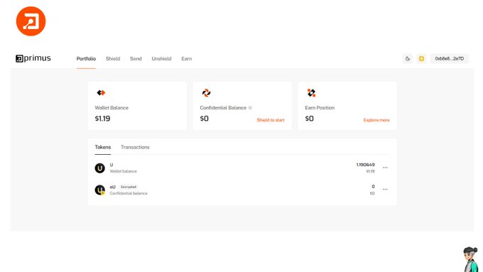This screenshot has width=483, height=272.
Task: Toggle dark mode with the moon icon
Action: click(408, 58)
